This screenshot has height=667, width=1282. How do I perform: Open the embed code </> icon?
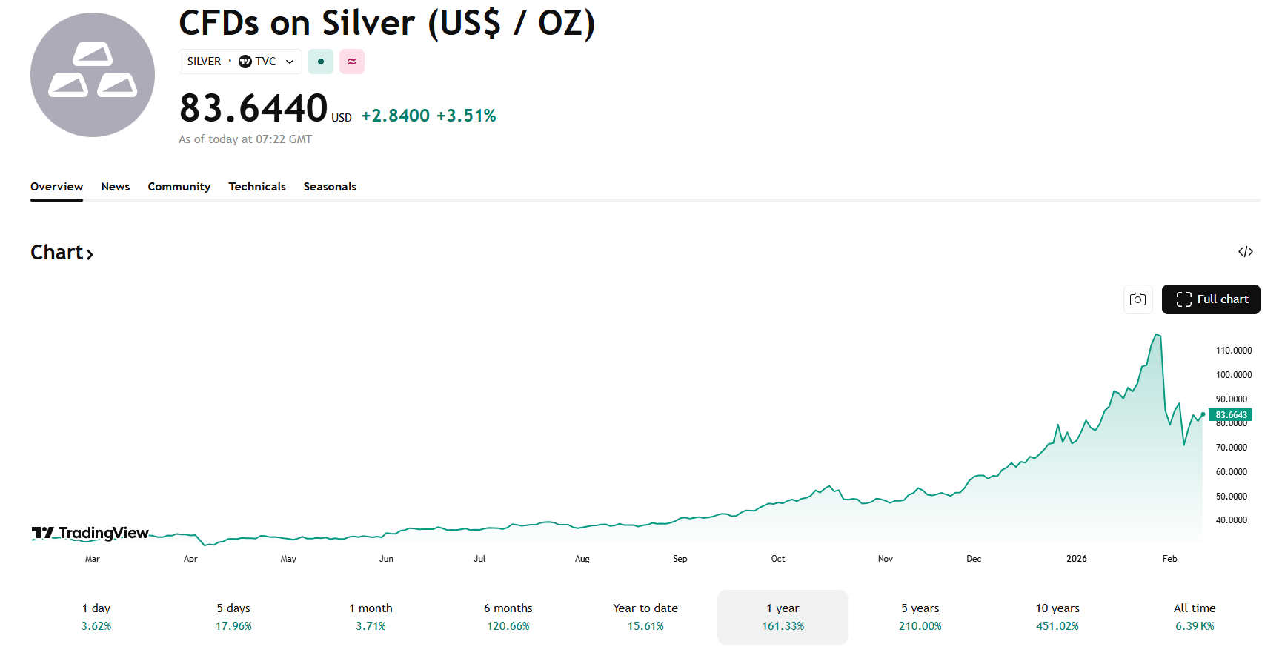[x=1246, y=252]
